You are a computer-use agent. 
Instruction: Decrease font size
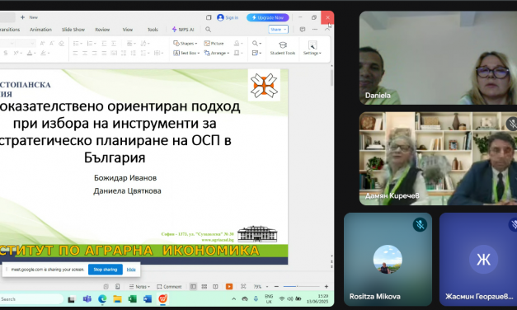[52, 43]
